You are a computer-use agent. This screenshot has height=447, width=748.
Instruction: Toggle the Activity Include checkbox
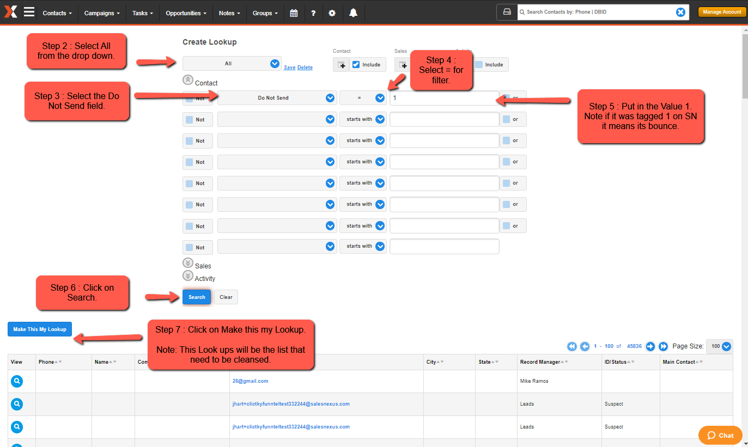(479, 64)
